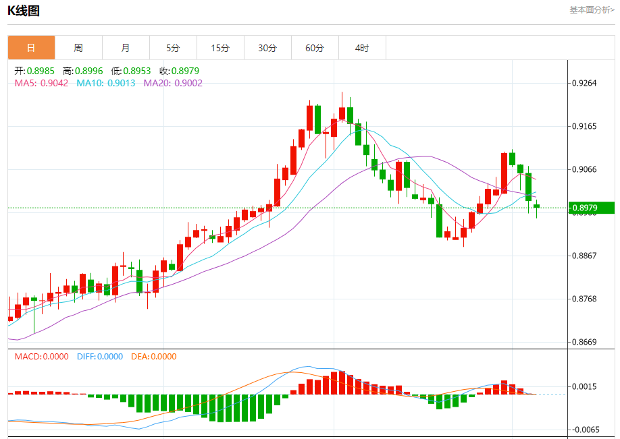Click the 0.8768 axis label
Viewport: 620px width, 439px height.
tap(584, 299)
